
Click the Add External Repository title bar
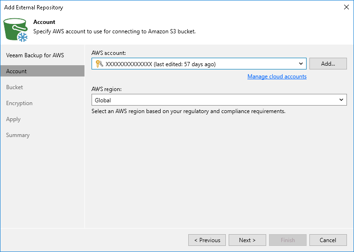click(164, 7)
